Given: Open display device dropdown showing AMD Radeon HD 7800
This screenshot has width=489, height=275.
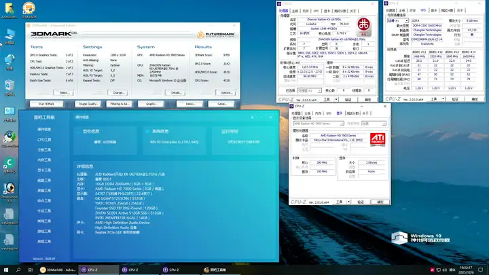Looking at the screenshot, I should tap(319, 124).
